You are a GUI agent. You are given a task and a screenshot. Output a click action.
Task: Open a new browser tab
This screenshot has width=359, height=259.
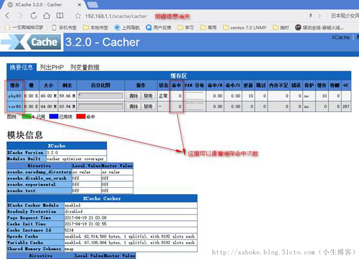pos(93,5)
